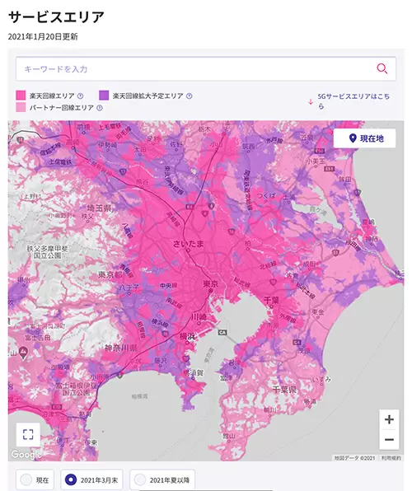Zoom in with the map plus button
The width and height of the screenshot is (412, 491).
click(389, 419)
